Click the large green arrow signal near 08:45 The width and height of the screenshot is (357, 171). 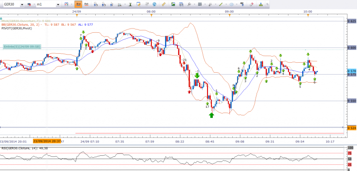(x=211, y=115)
